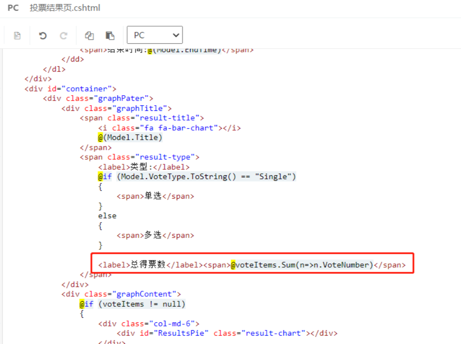Undo the last edit
This screenshot has width=461, height=344.
tap(43, 35)
